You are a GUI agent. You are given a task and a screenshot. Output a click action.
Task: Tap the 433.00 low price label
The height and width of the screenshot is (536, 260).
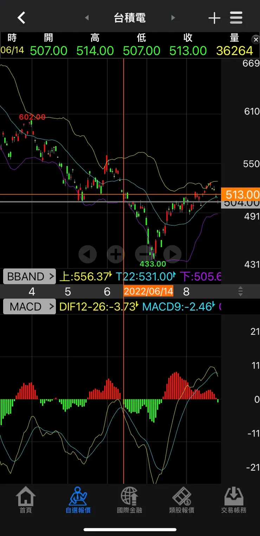tap(152, 263)
